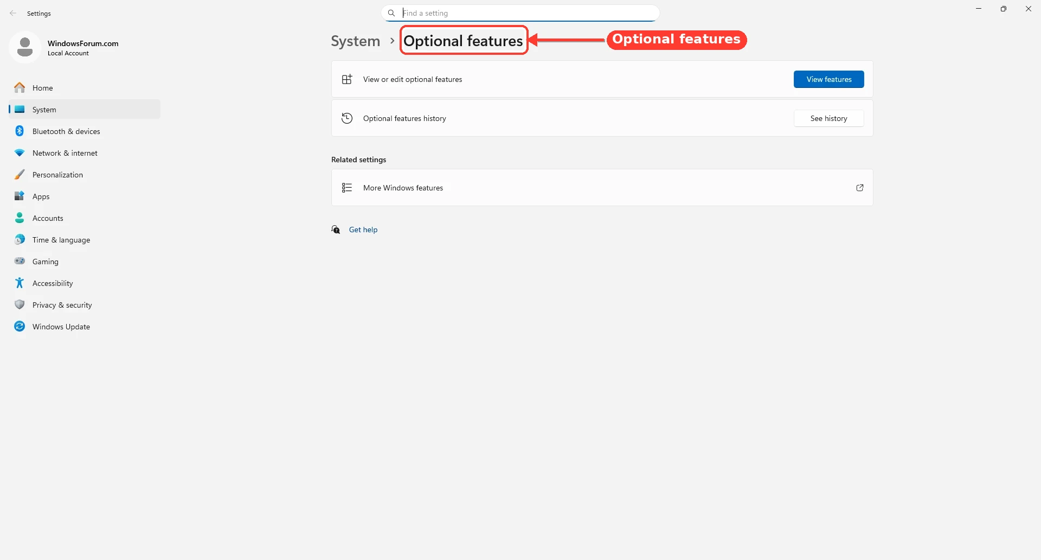The height and width of the screenshot is (560, 1041).
Task: Open Home in the sidebar
Action: [x=85, y=87]
